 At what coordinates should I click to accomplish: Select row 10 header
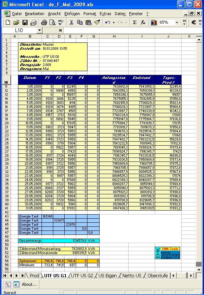pos(6,80)
